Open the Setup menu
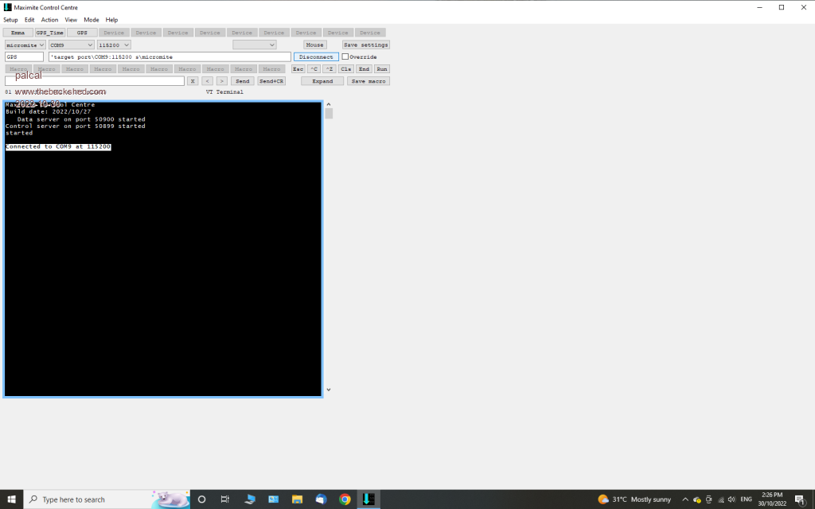The image size is (815, 509). (10, 20)
